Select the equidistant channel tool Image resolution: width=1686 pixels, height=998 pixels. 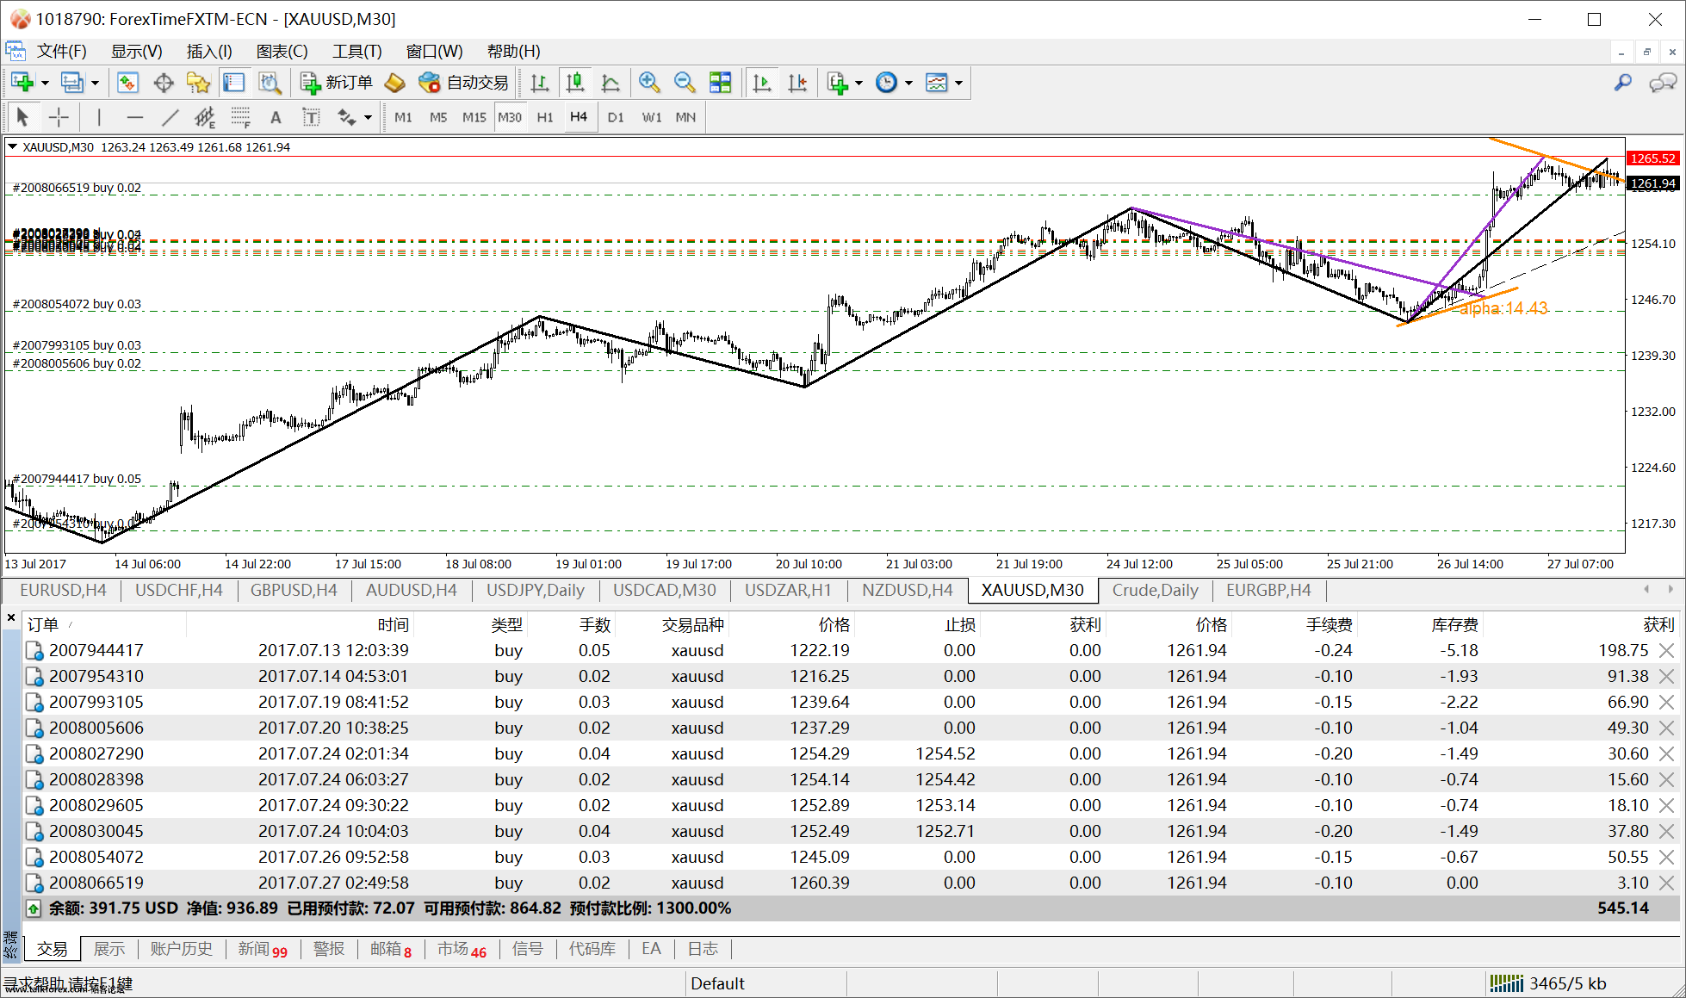point(205,117)
